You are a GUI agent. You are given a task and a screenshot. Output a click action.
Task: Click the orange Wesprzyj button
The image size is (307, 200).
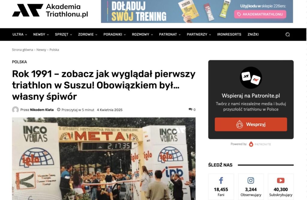point(251,124)
